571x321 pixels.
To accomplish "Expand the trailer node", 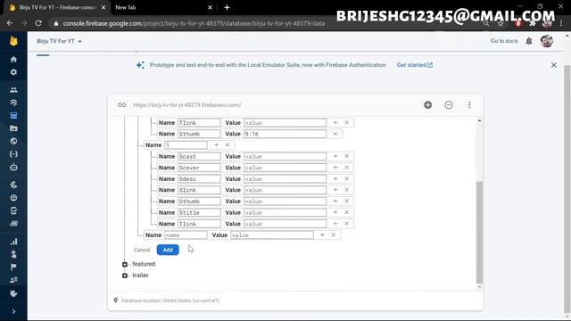I will (x=125, y=276).
